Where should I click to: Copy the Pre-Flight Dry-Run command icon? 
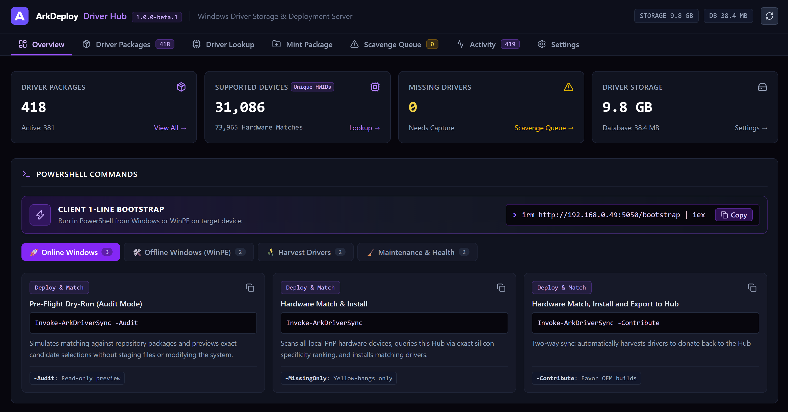click(x=250, y=288)
